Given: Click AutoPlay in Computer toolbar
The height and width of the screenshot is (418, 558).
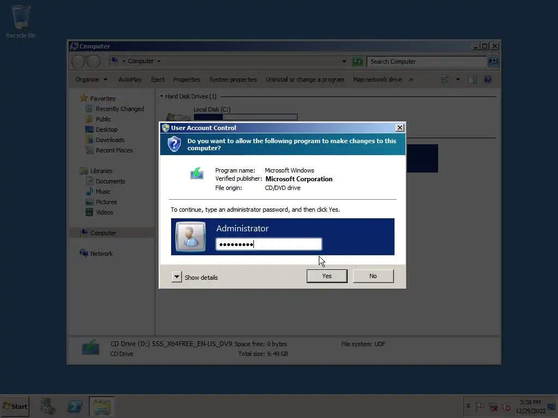Looking at the screenshot, I should pyautogui.click(x=130, y=79).
